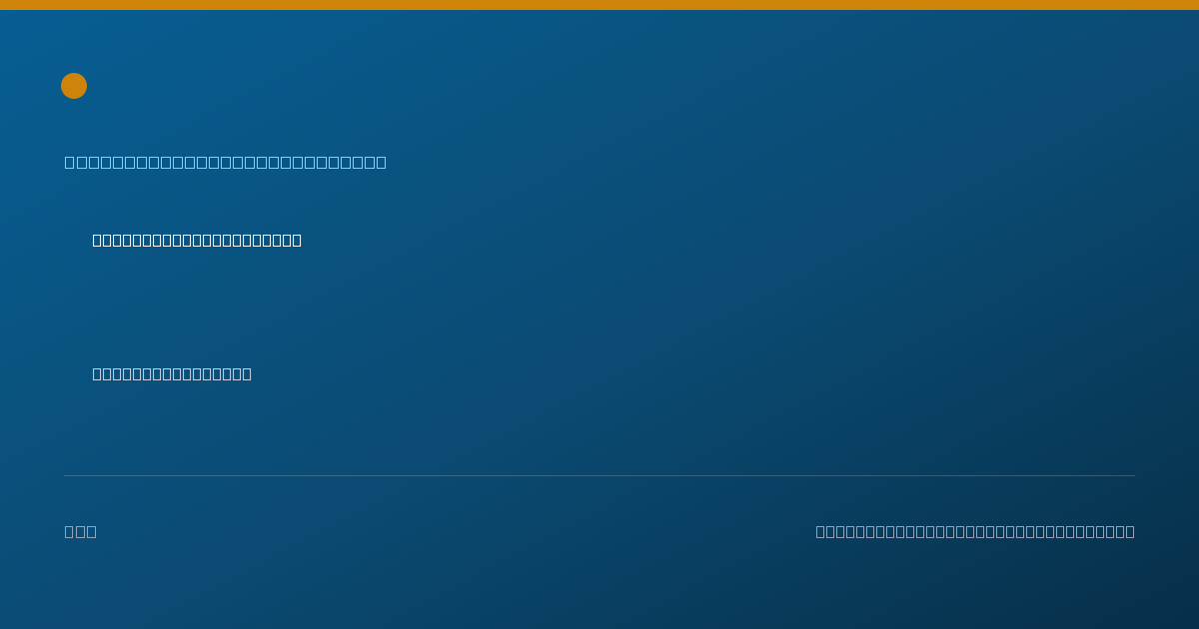The image size is (1199, 629).
Task: Click the thin horizontal divider line
Action: pyautogui.click(x=599, y=475)
